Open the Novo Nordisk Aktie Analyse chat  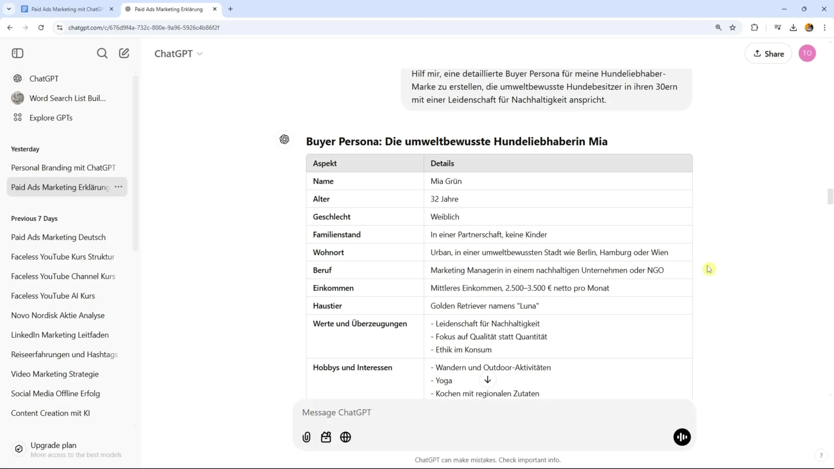click(x=67, y=315)
